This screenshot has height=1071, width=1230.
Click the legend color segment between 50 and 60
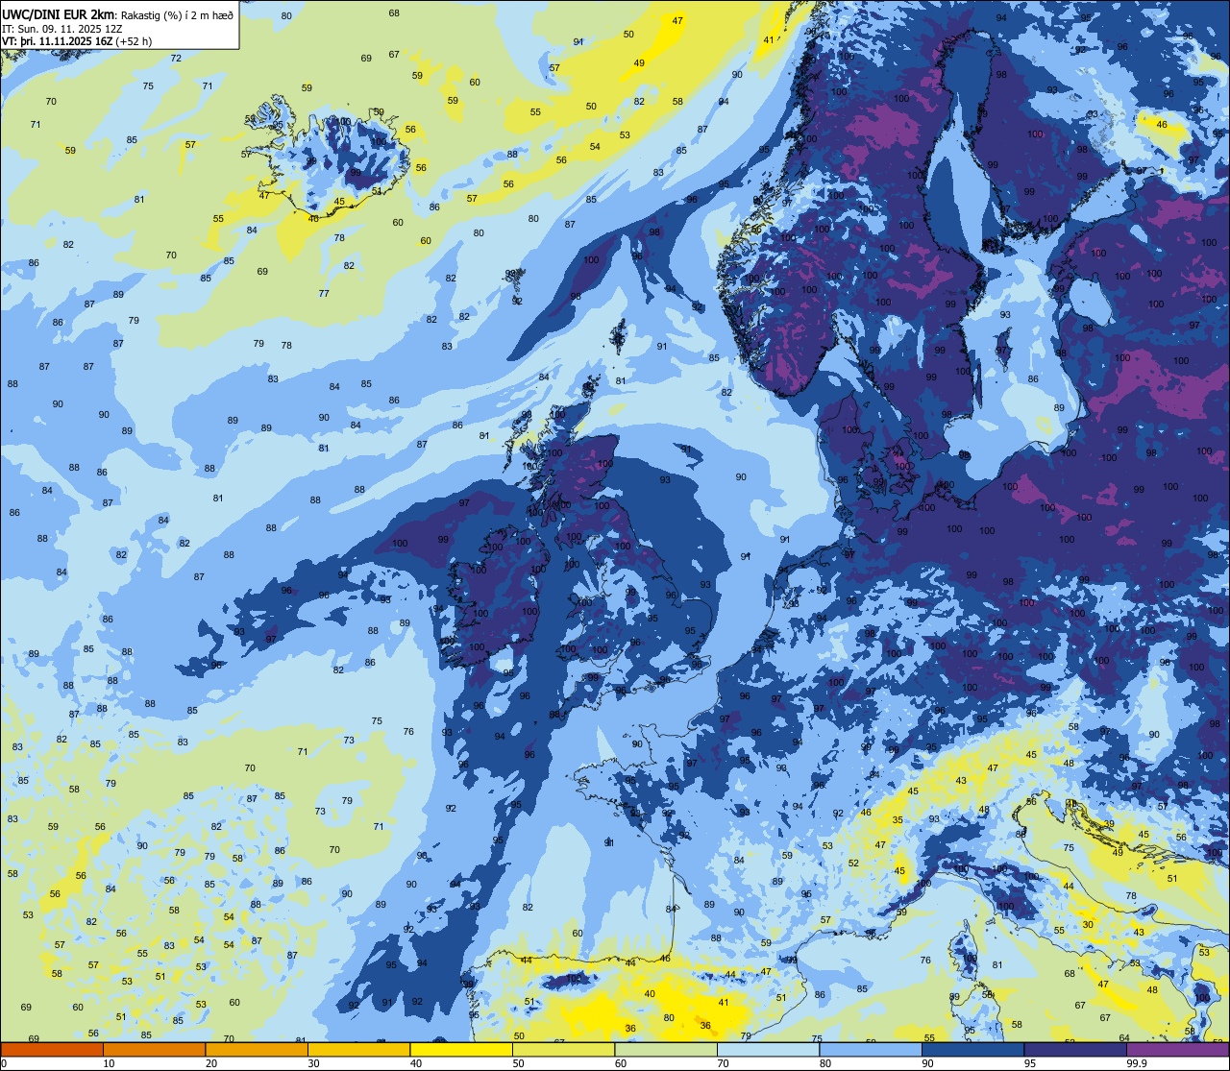tap(563, 1049)
